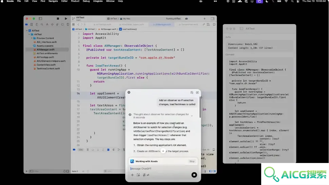Open the My Mac destination selector
This screenshot has height=185, width=329.
(125, 19)
